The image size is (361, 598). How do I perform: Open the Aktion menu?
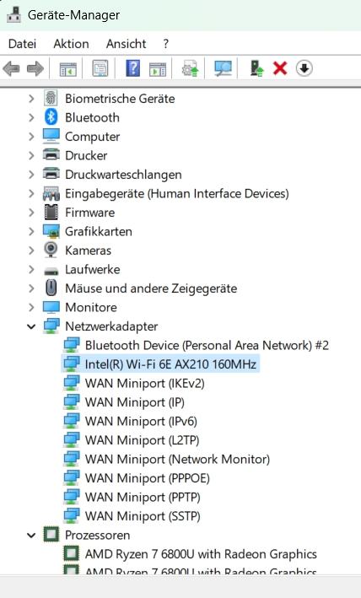(x=72, y=44)
